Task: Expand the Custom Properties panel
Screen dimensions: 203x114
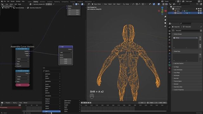Action: [179, 90]
